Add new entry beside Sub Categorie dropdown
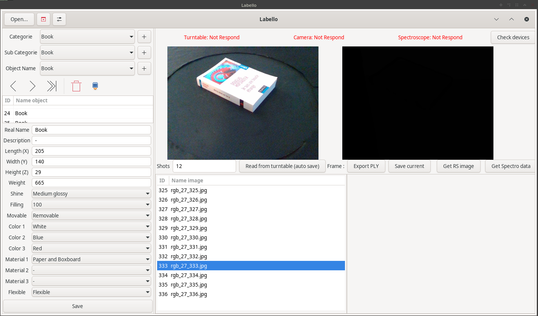Viewport: 538px width, 316px height. 144,52
